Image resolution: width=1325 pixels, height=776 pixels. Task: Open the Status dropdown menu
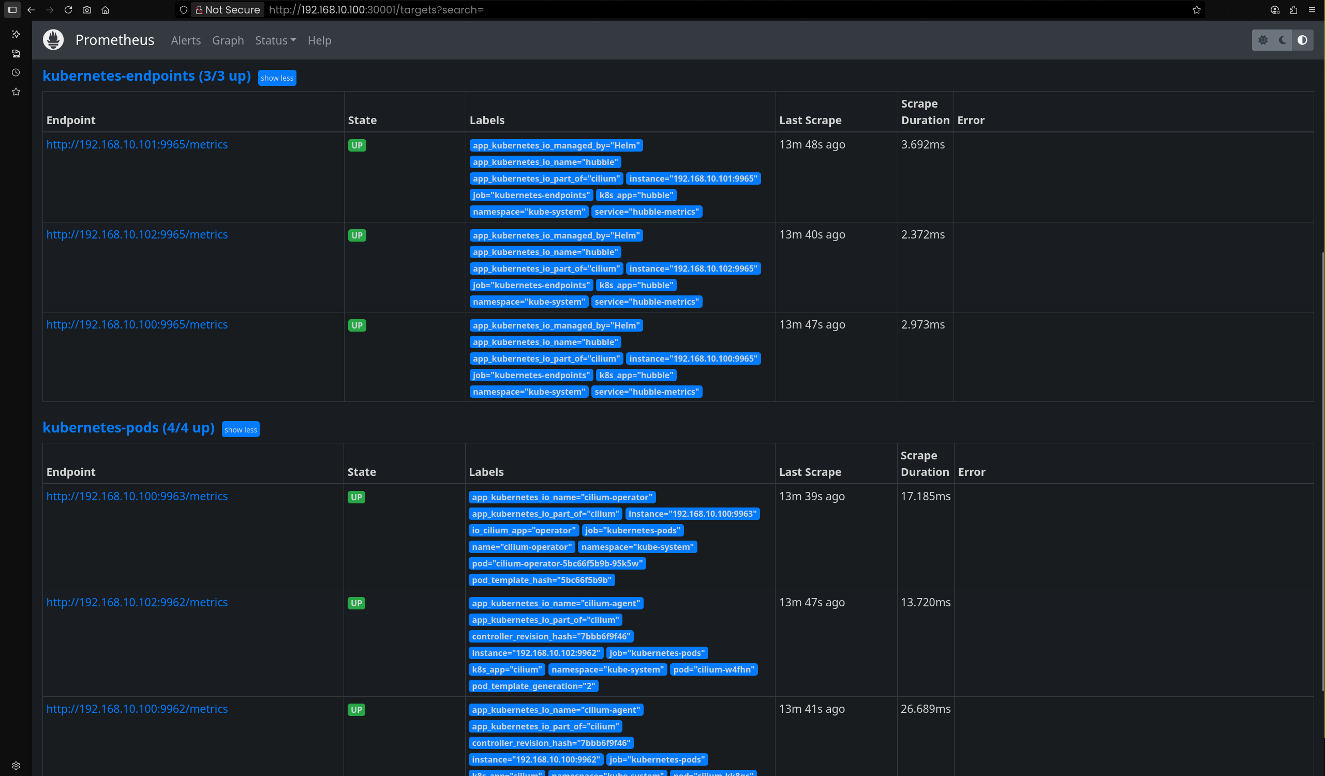[x=276, y=40]
